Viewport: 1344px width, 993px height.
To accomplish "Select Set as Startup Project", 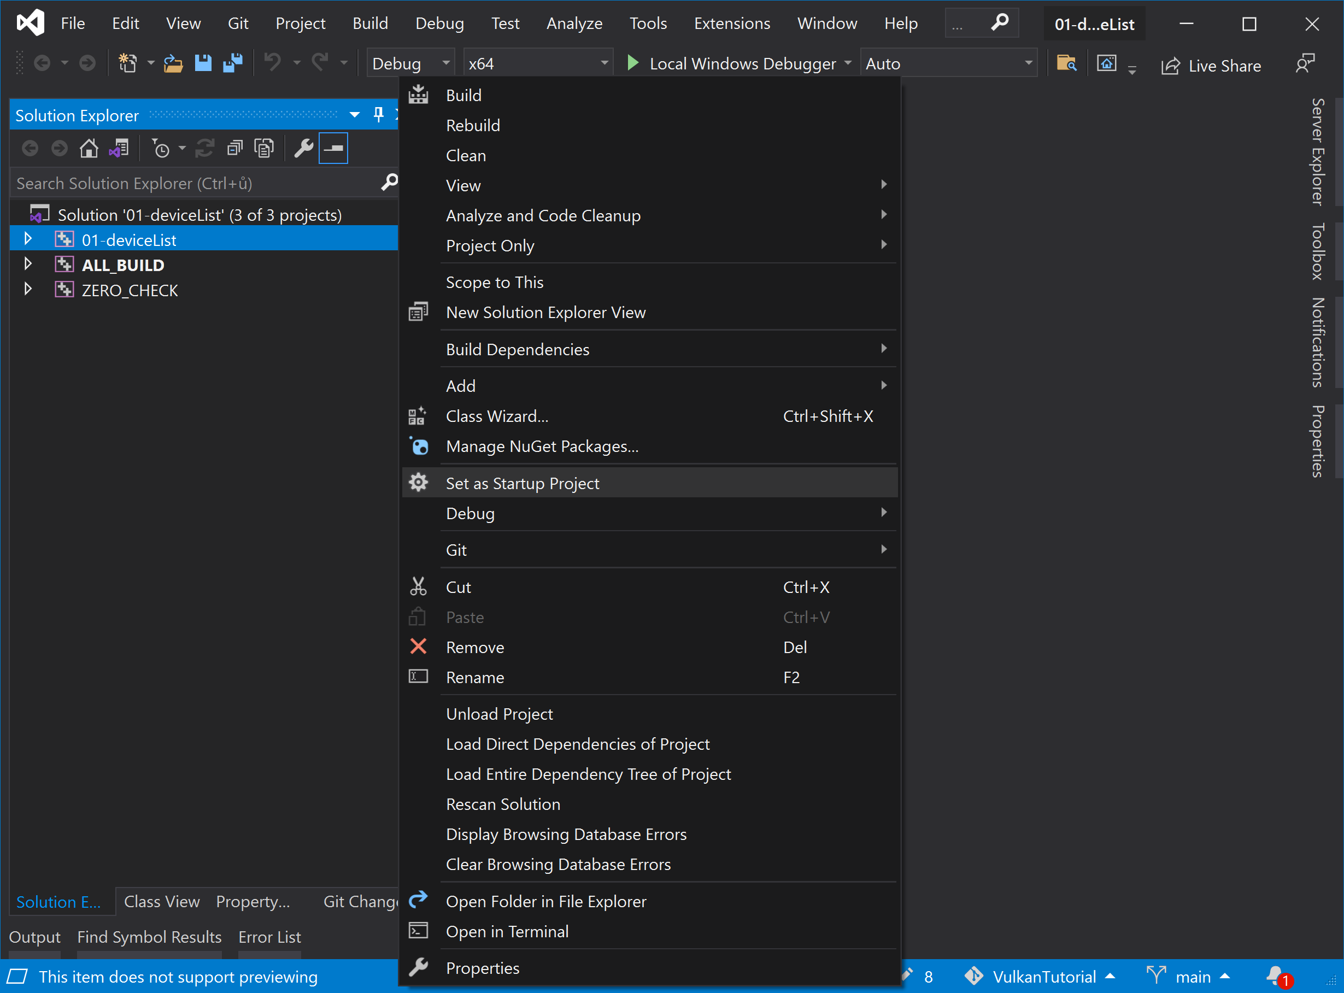I will 522,483.
